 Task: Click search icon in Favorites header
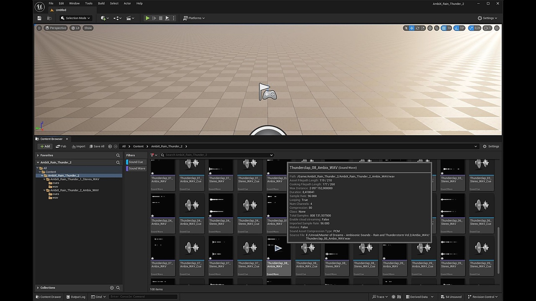point(118,155)
